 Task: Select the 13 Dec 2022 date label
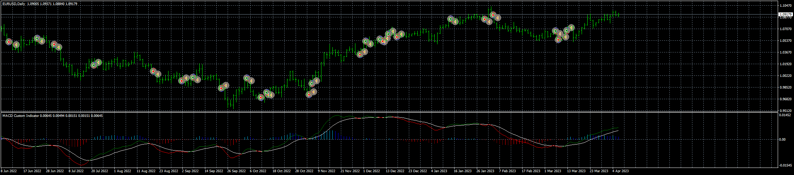pyautogui.click(x=395, y=171)
